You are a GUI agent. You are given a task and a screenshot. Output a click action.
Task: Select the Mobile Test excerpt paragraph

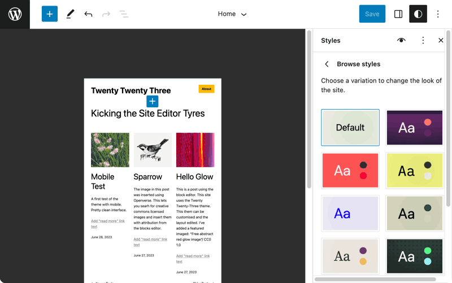109,204
